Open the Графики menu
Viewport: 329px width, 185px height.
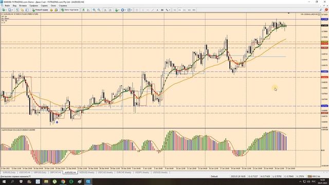[x=33, y=6]
